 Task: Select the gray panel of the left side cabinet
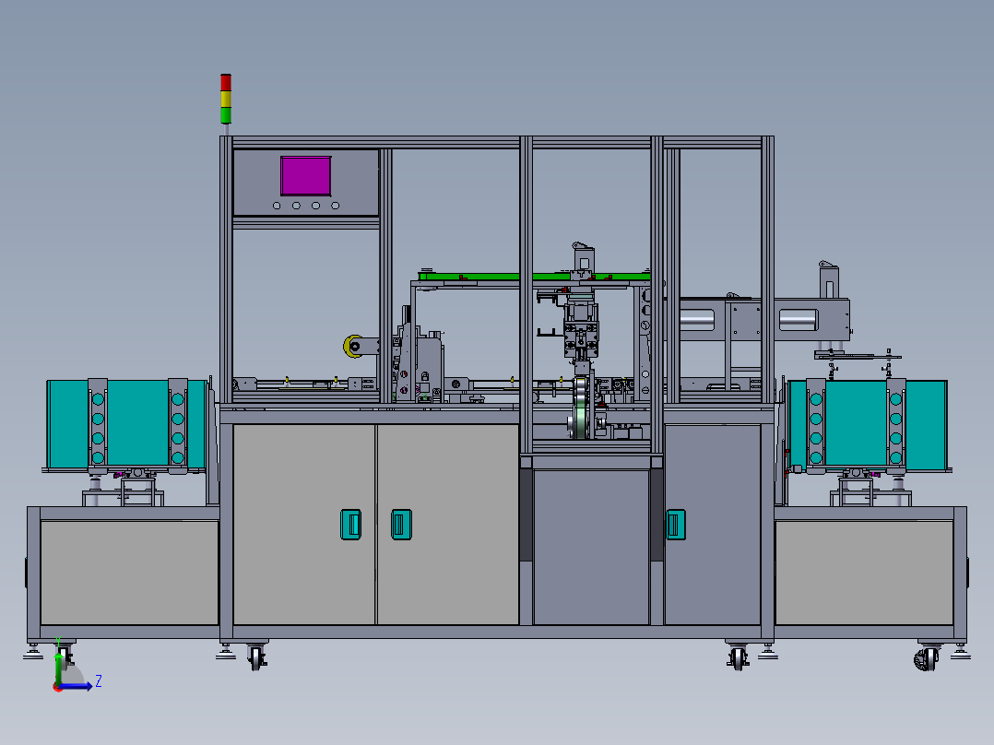129,573
